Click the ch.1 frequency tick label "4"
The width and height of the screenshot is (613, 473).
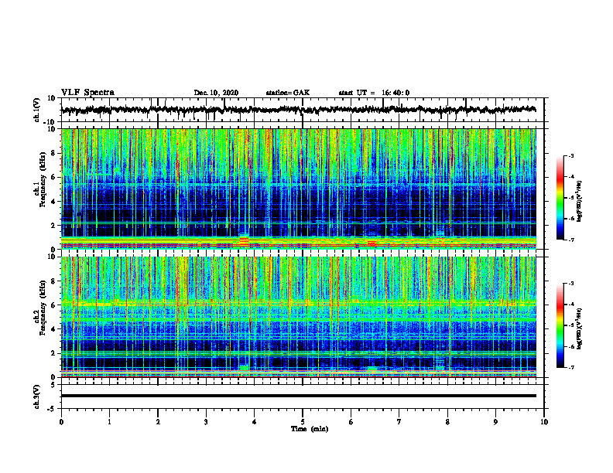click(53, 202)
